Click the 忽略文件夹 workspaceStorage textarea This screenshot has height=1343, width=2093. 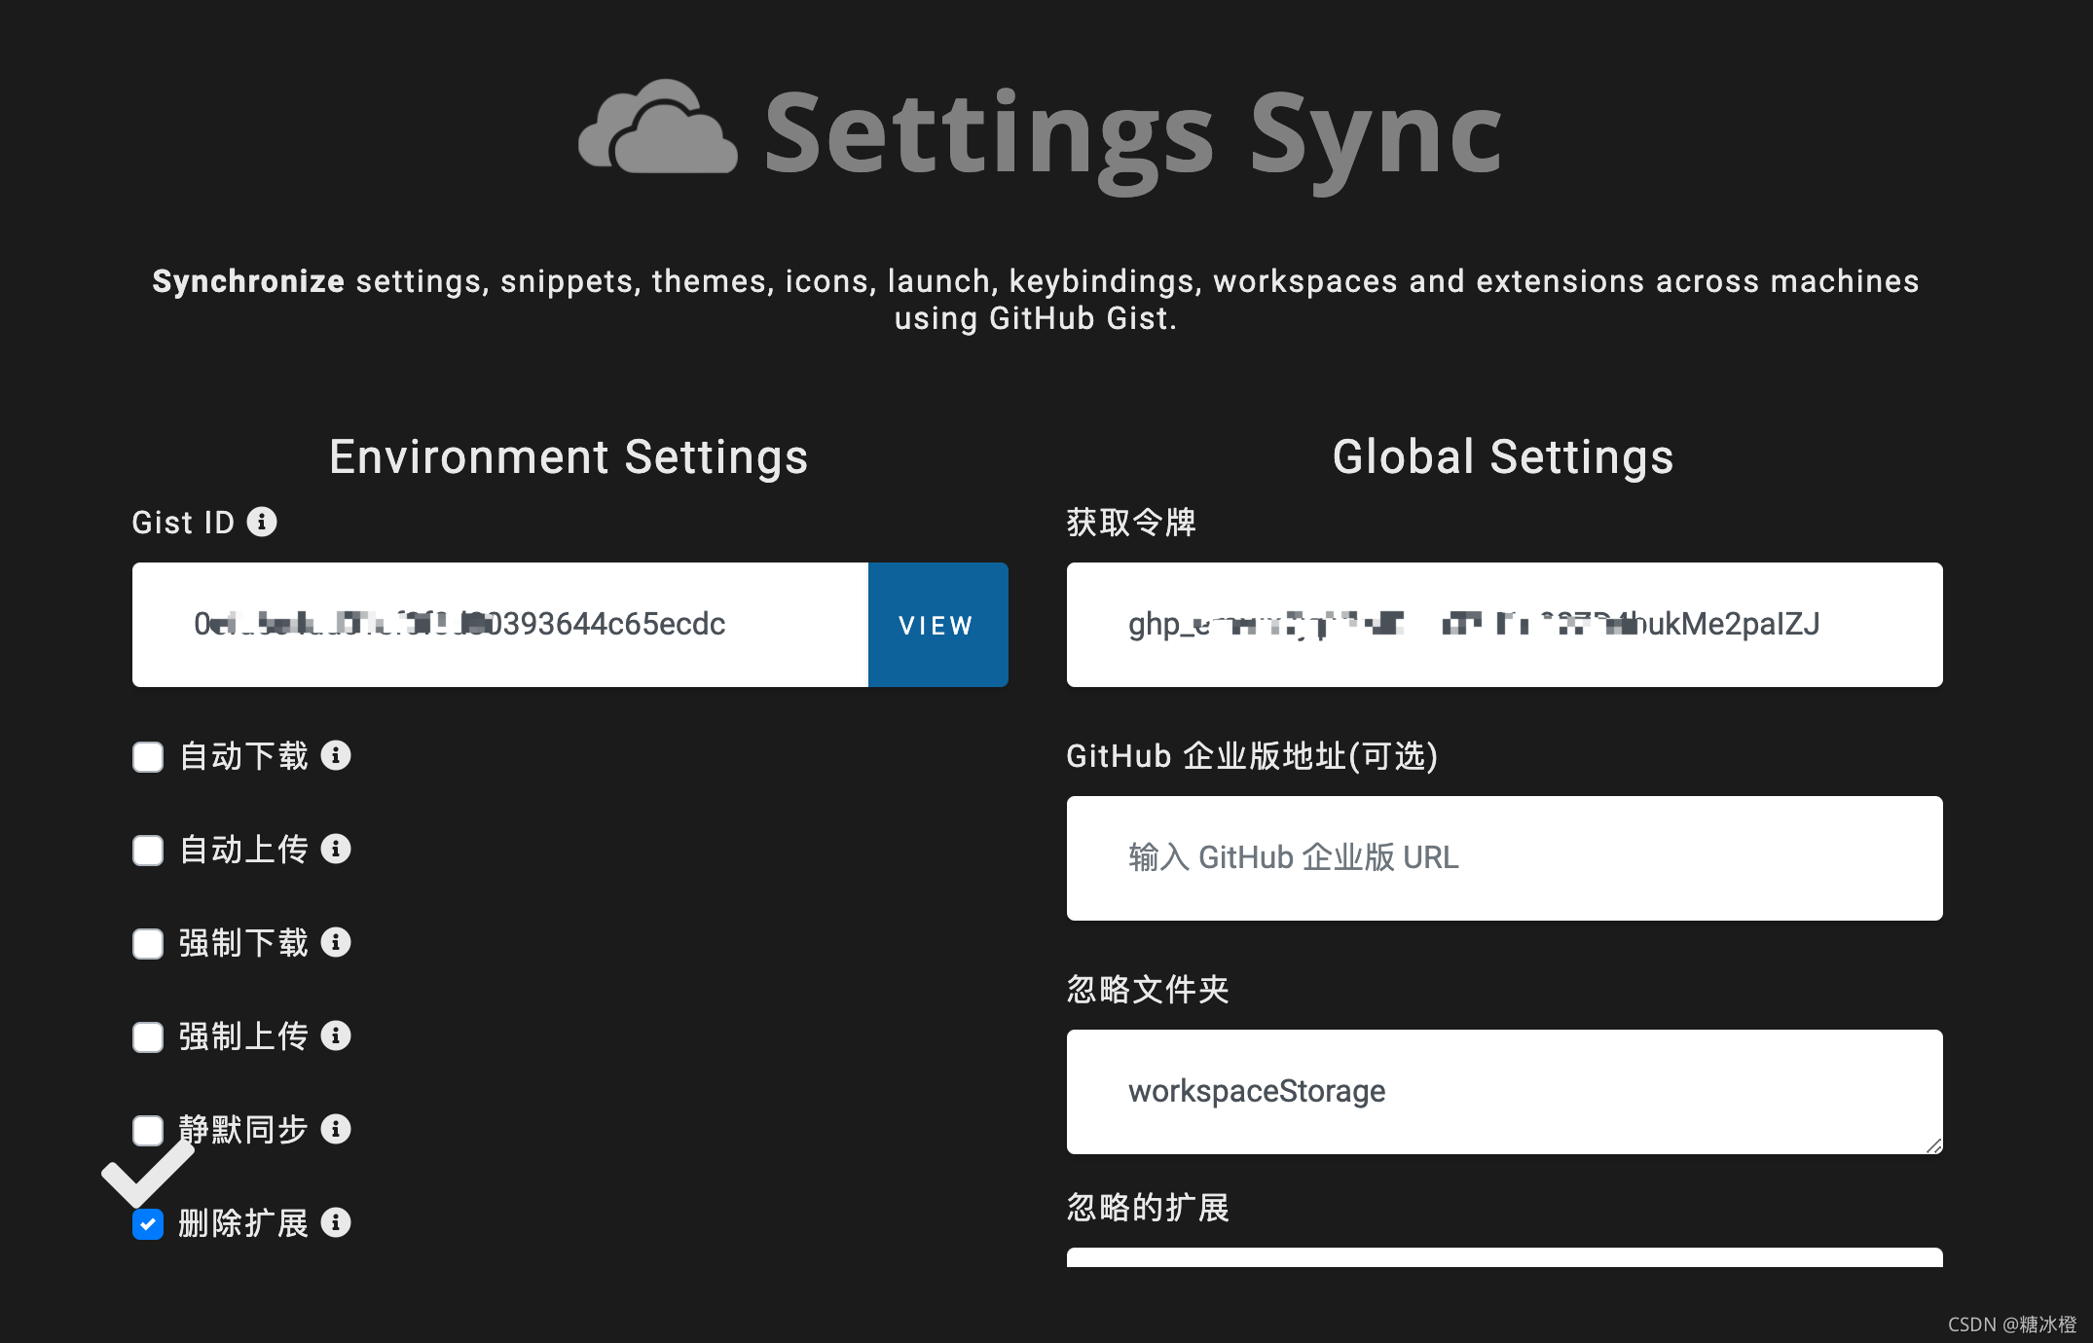click(x=1504, y=1092)
